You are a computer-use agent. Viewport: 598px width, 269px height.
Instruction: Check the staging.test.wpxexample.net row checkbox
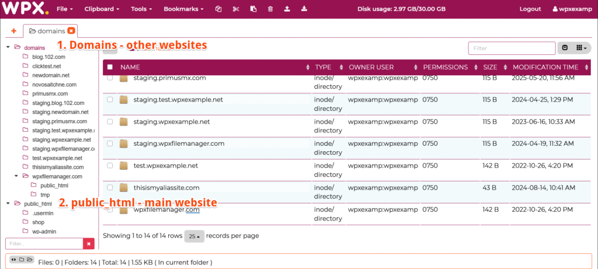tap(110, 99)
